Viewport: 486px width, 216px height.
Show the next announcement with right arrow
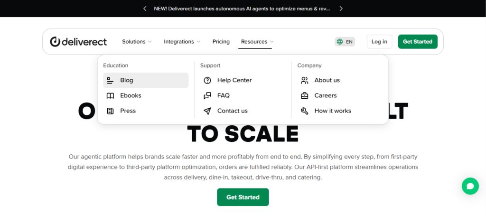(341, 9)
